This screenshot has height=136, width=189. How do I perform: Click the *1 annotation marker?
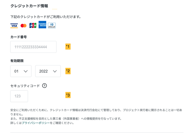(x=68, y=47)
